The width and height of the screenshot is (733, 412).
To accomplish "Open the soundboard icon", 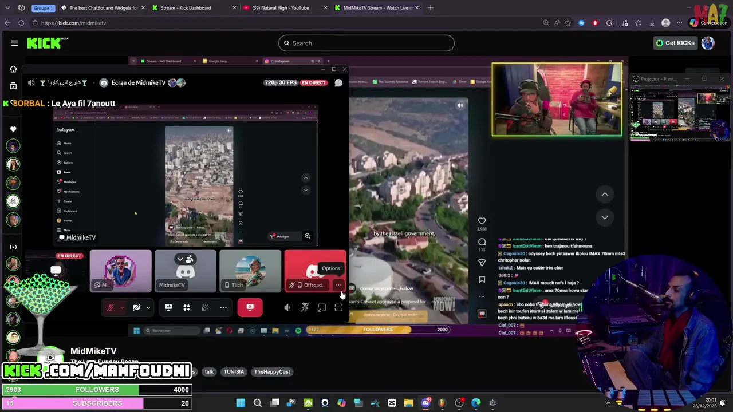I will [x=205, y=307].
